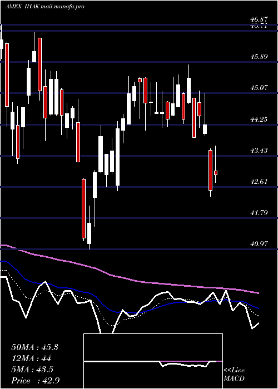Click the AMEX IHAK mail.munafa.pro header text

click(x=44, y=7)
